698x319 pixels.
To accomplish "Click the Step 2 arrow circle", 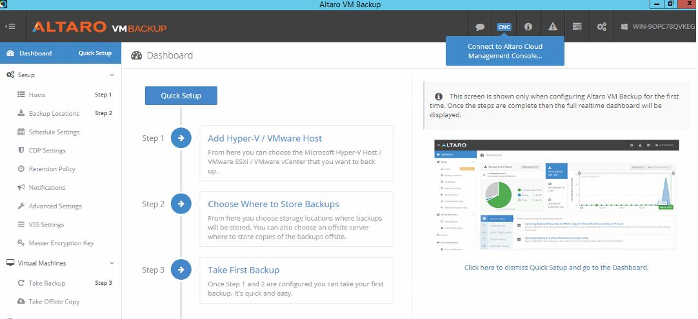I will [181, 204].
